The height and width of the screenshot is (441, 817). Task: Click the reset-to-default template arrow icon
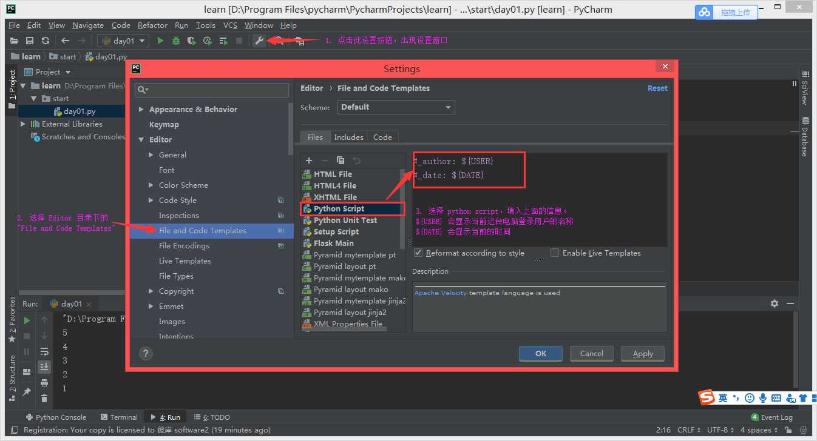357,161
